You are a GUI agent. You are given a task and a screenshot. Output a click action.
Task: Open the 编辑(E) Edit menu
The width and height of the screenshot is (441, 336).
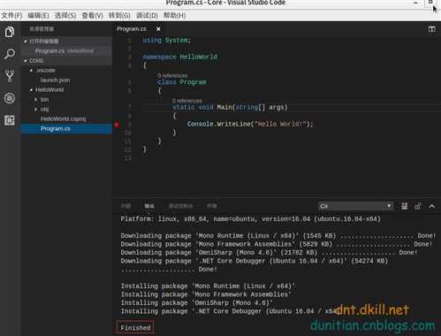coord(38,16)
